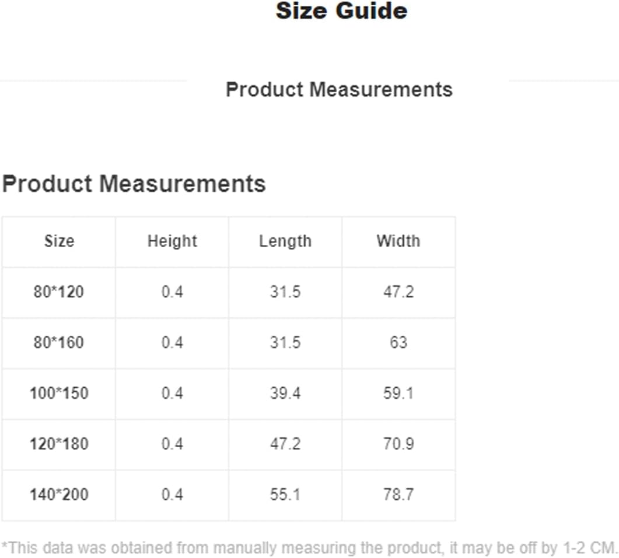Click the 63 width value

click(x=398, y=342)
